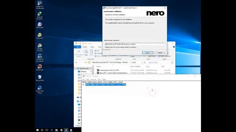Screen dimensions: 236x132
Task: Click the Explorer Back arrow
Action: tap(76, 62)
